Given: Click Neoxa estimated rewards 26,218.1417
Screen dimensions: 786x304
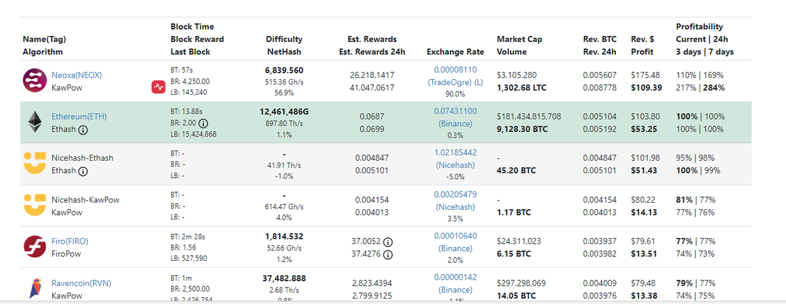Looking at the screenshot, I should tap(372, 75).
